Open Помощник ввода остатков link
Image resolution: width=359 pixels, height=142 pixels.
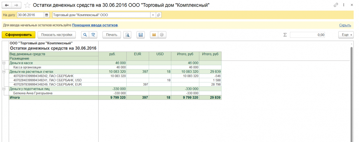tap(95, 25)
